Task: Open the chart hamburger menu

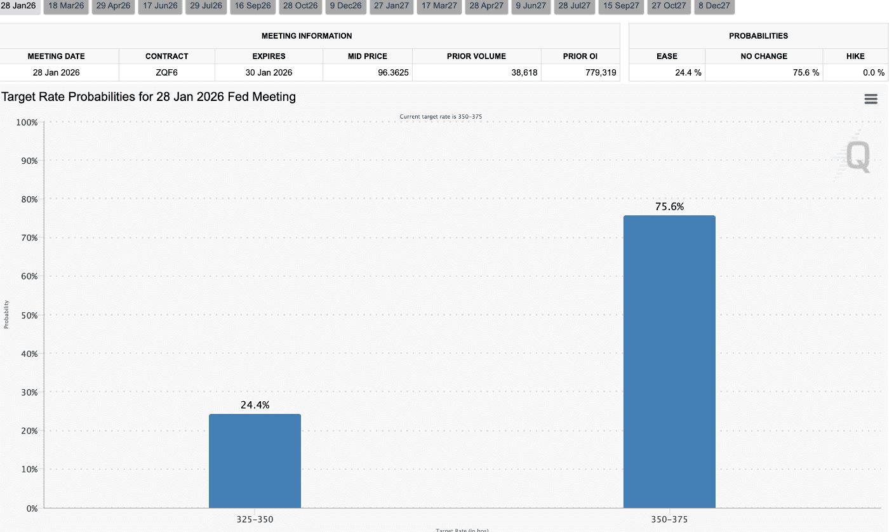Action: pyautogui.click(x=871, y=99)
